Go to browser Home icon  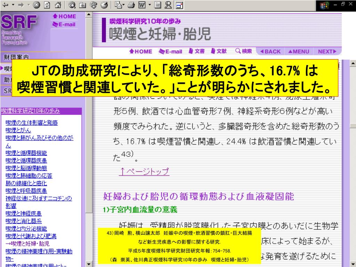(x=58, y=5)
